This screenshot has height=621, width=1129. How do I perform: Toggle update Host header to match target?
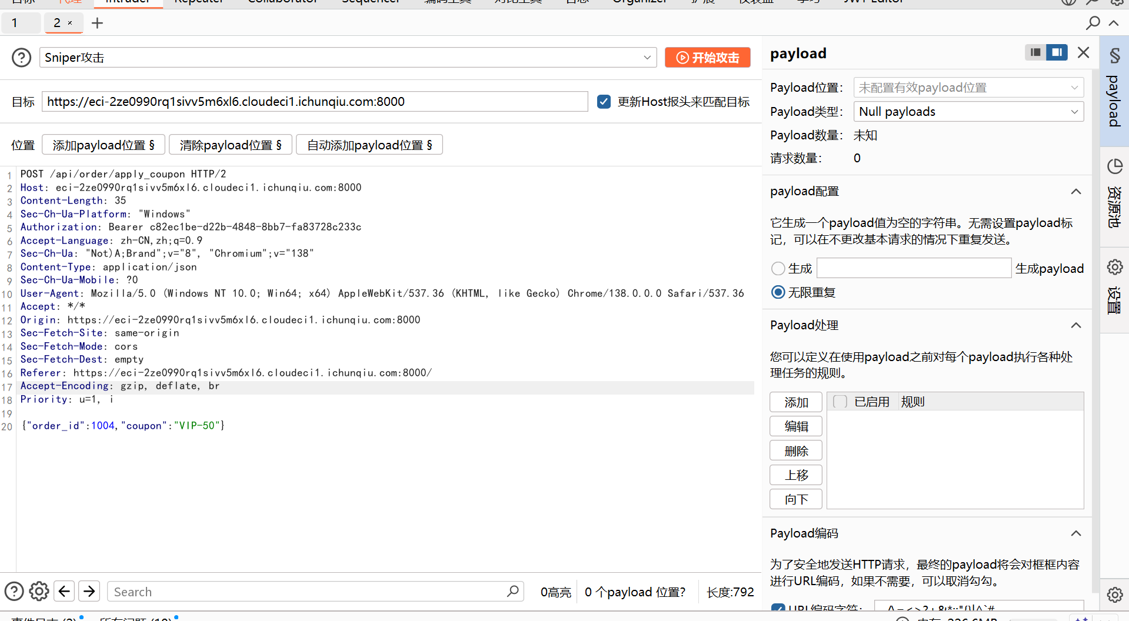tap(604, 102)
